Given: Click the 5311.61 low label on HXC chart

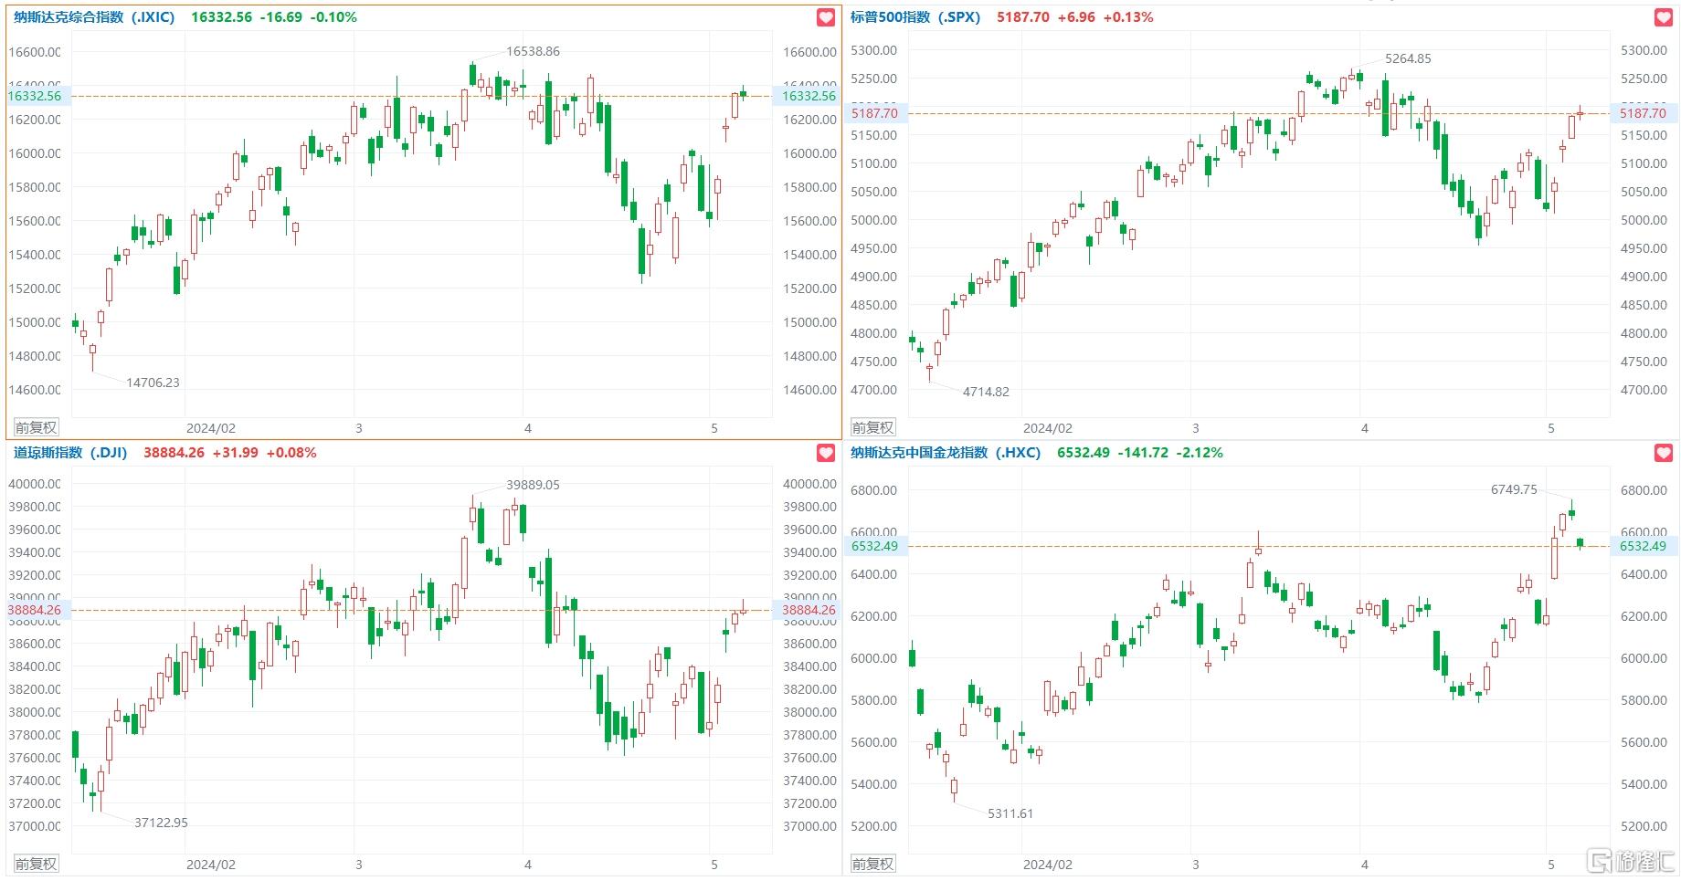Looking at the screenshot, I should click(1010, 813).
